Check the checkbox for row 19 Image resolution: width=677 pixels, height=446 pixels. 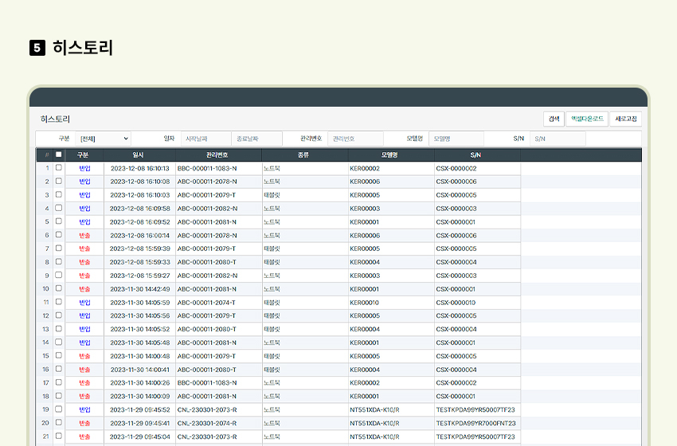pos(59,409)
